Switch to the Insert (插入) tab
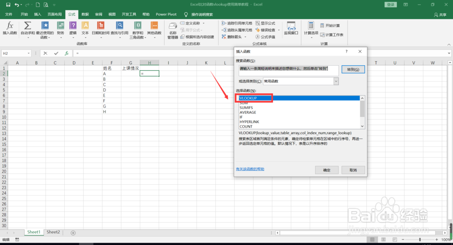The width and height of the screenshot is (453, 245). [x=38, y=14]
